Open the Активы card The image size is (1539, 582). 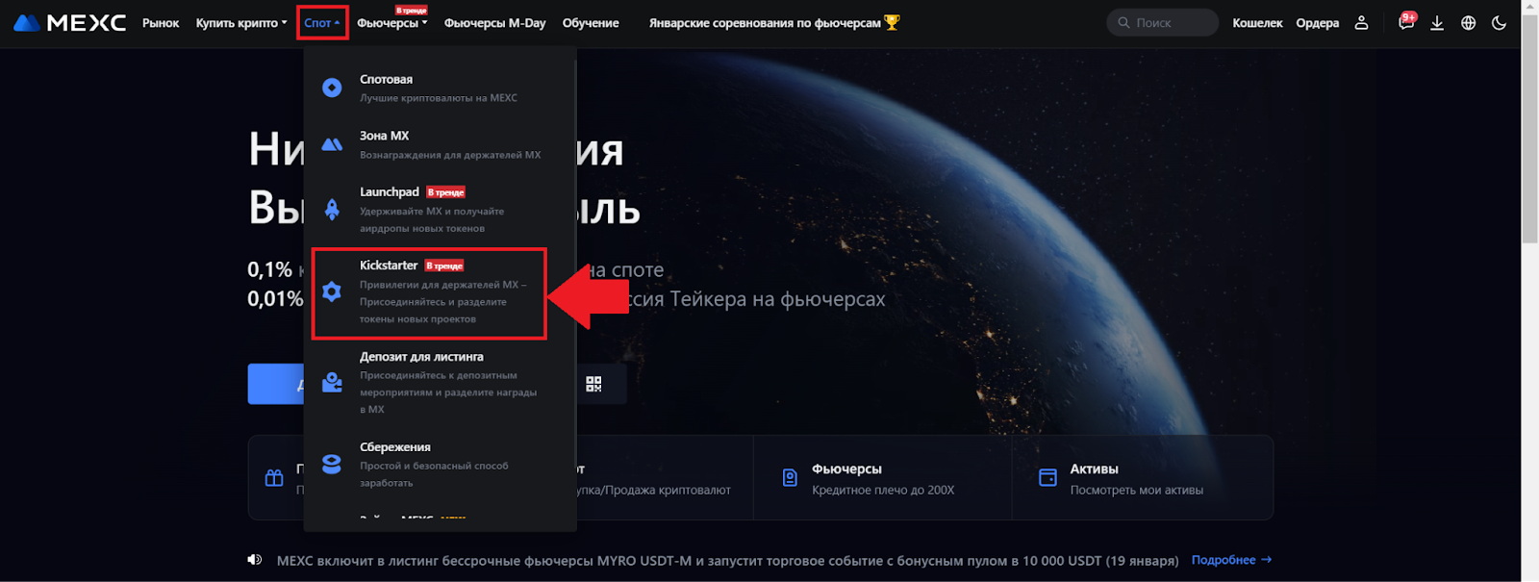point(1142,478)
